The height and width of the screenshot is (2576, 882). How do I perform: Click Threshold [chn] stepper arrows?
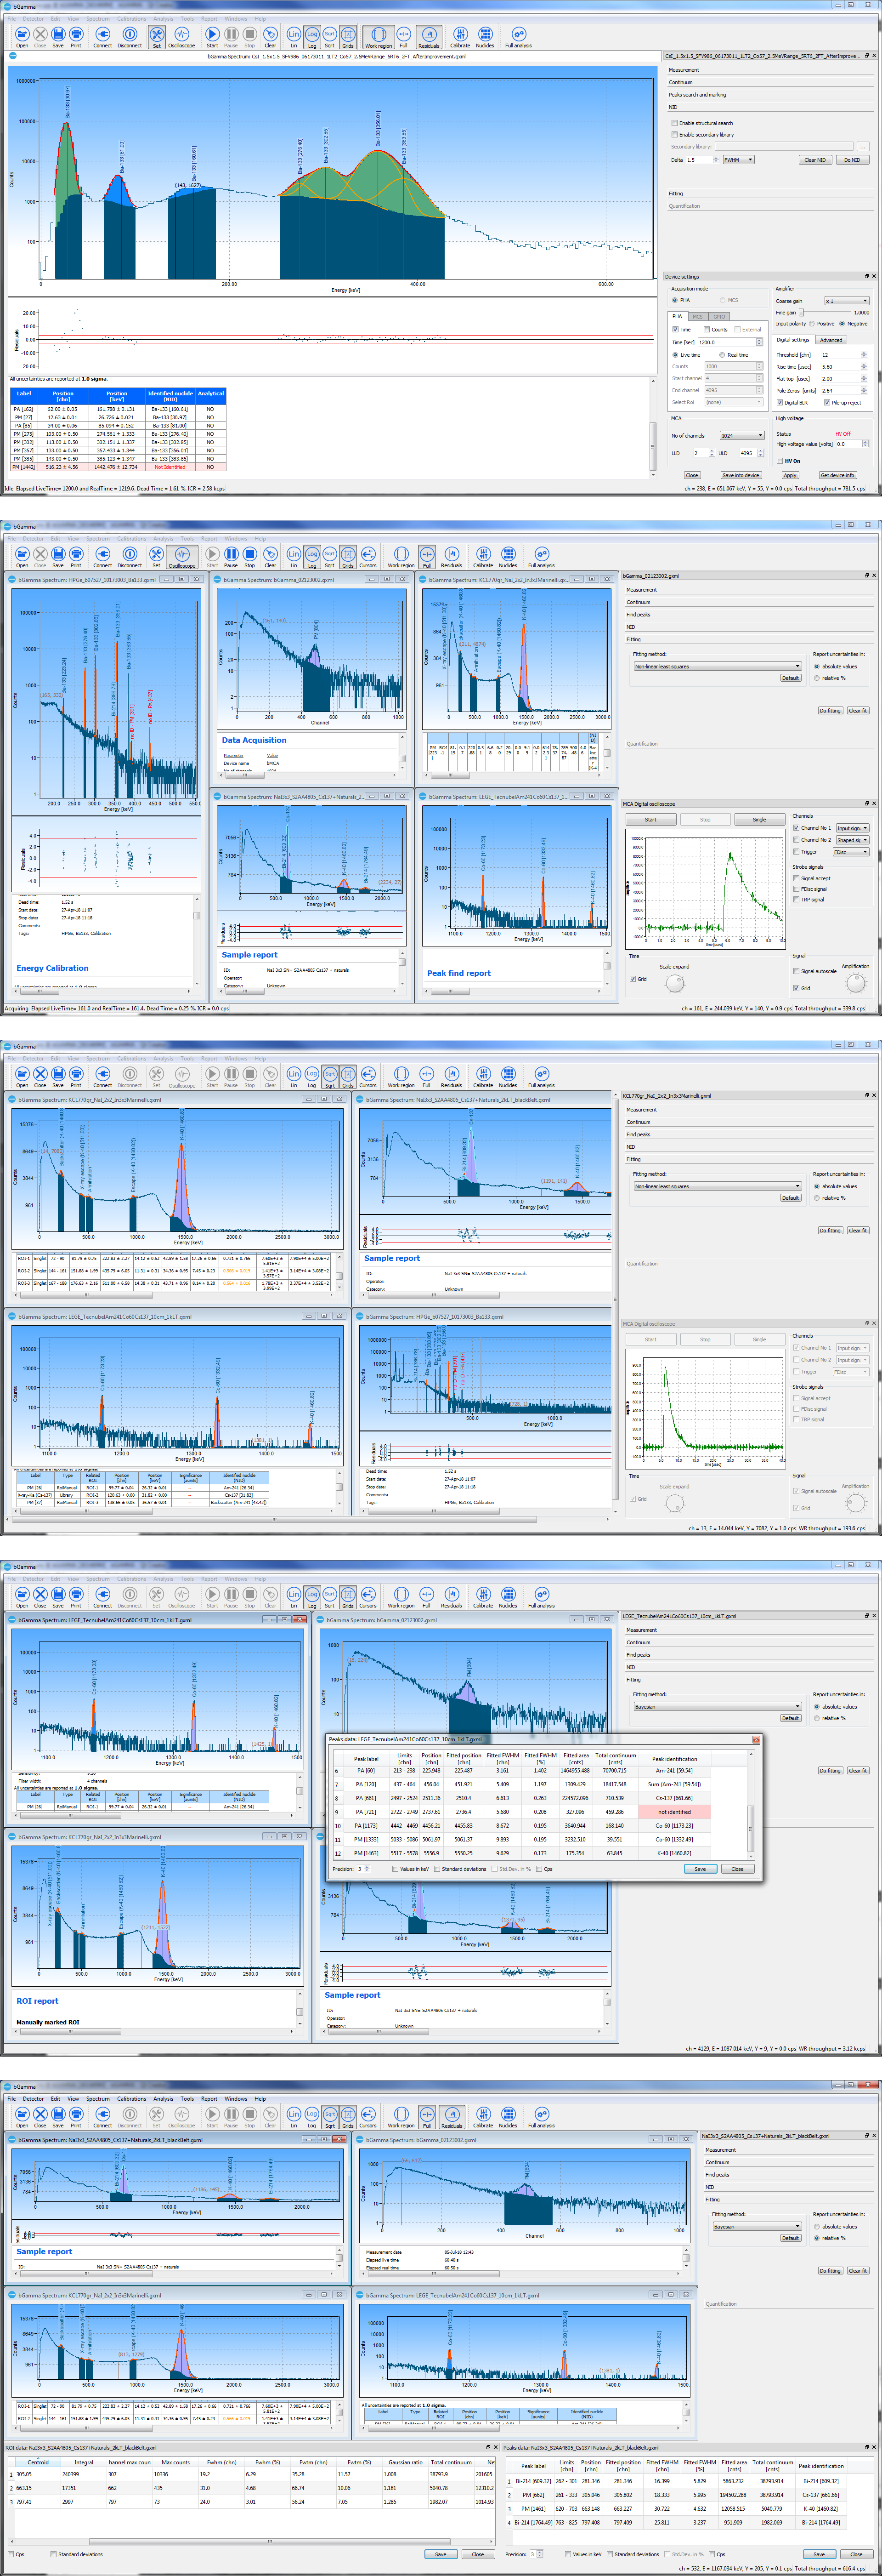pos(865,355)
